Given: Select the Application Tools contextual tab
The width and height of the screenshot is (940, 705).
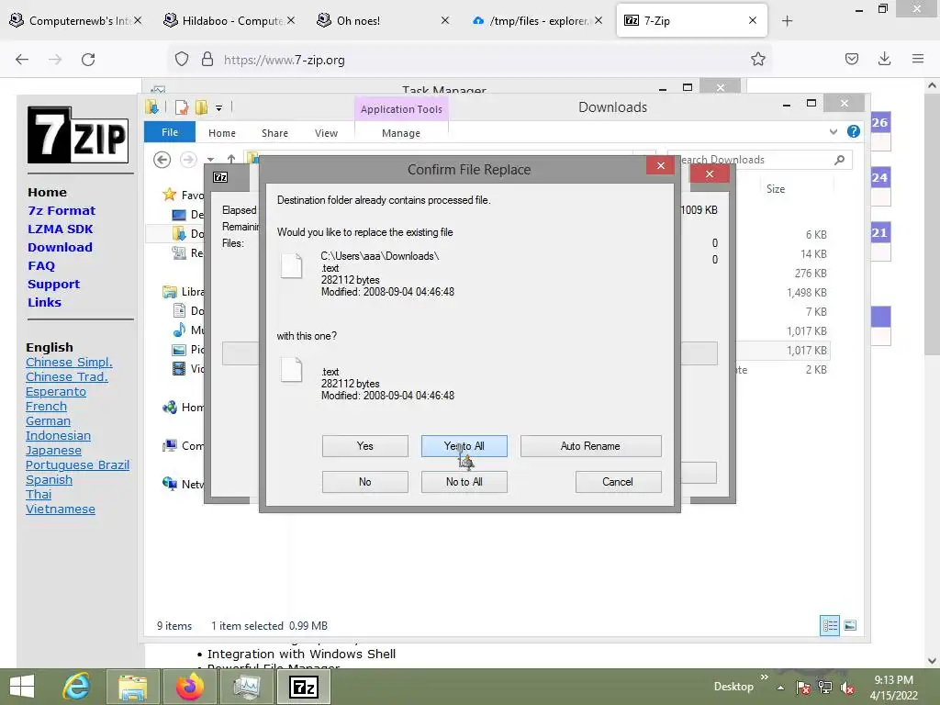Looking at the screenshot, I should (x=401, y=109).
